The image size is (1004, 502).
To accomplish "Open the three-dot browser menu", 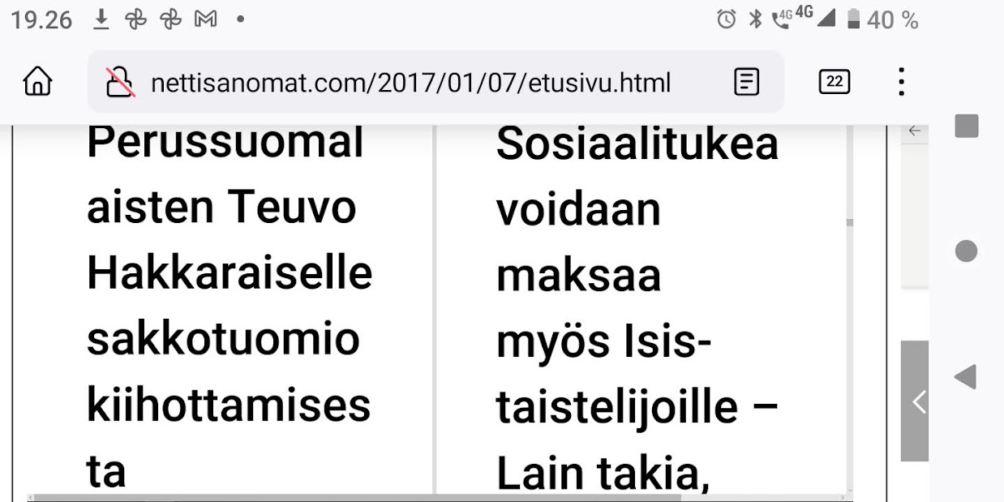I will [901, 82].
